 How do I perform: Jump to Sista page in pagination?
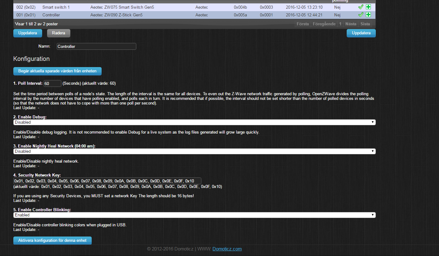pos(365,24)
